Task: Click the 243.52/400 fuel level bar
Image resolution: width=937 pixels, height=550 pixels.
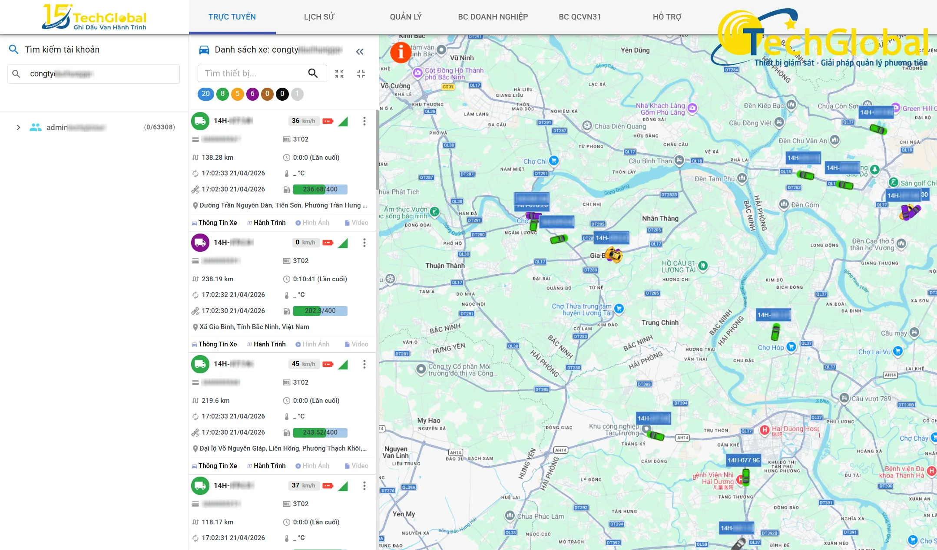Action: [320, 432]
